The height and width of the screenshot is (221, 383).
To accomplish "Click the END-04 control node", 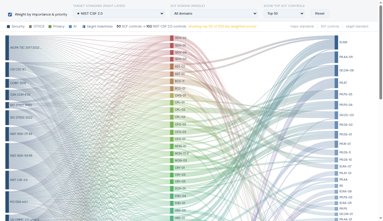I will pyautogui.click(x=172, y=196).
